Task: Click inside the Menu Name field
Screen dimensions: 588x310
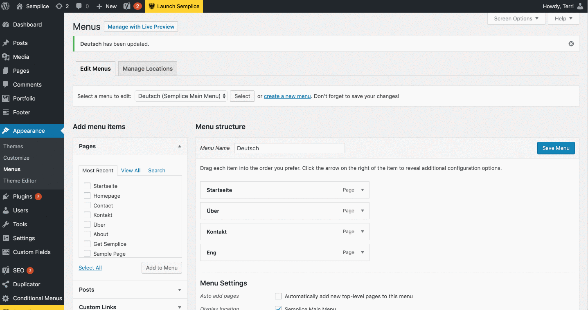Action: 289,148
